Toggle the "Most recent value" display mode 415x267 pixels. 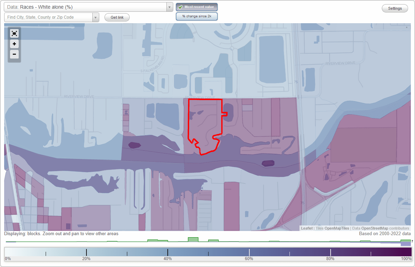coord(196,7)
